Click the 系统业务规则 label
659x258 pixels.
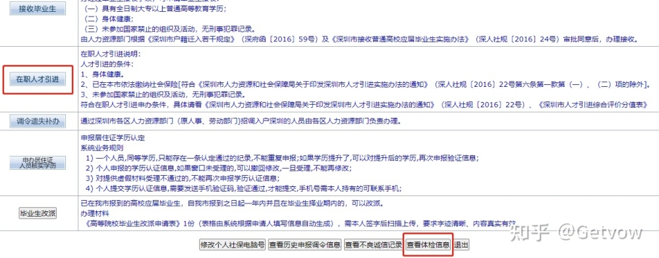[101, 147]
